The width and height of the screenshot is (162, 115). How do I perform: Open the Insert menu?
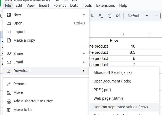(x=44, y=5)
